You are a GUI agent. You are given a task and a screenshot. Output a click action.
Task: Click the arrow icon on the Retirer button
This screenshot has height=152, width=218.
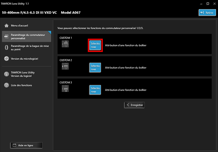point(202,13)
